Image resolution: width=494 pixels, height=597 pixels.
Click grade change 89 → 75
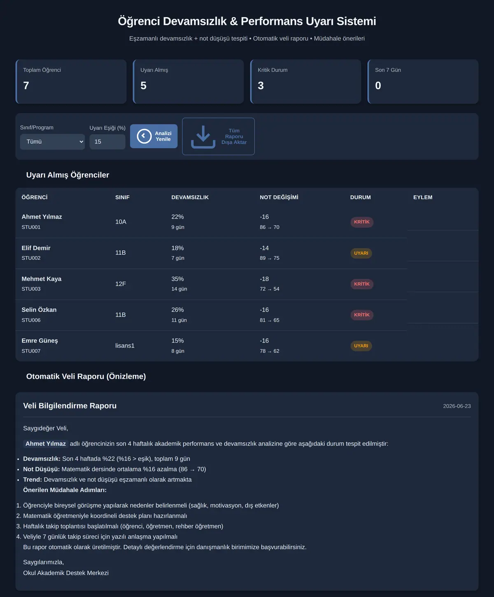[269, 258]
